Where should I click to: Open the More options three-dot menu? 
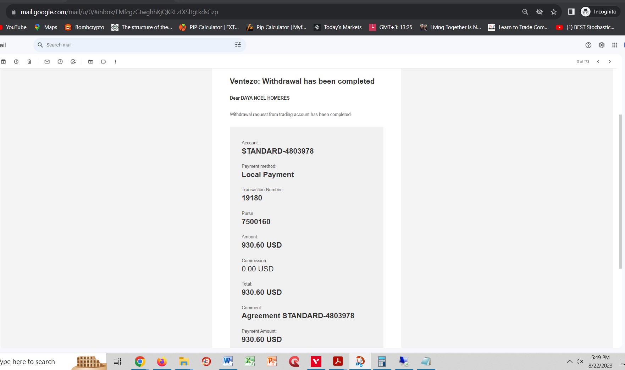pos(116,62)
